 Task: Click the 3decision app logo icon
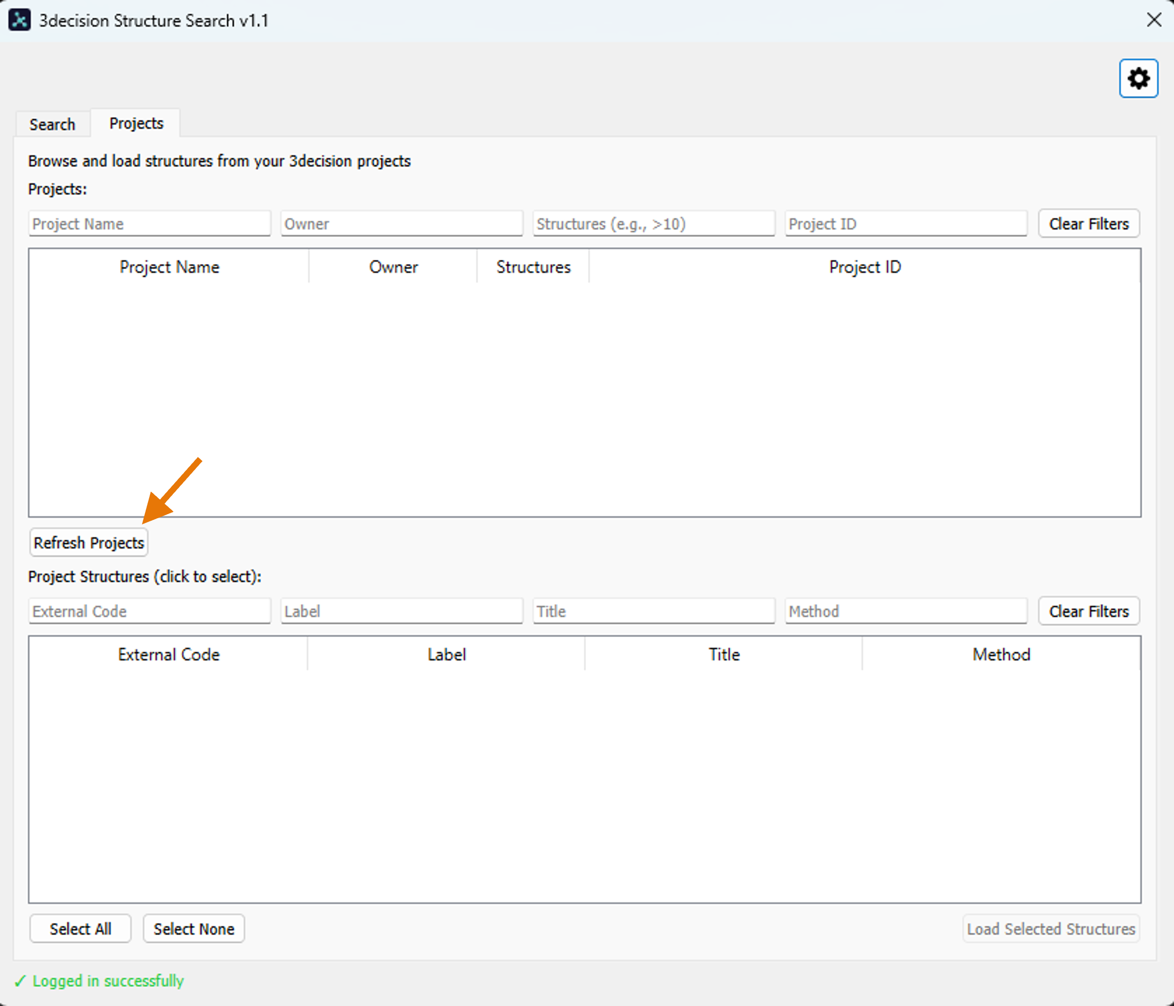pyautogui.click(x=20, y=20)
